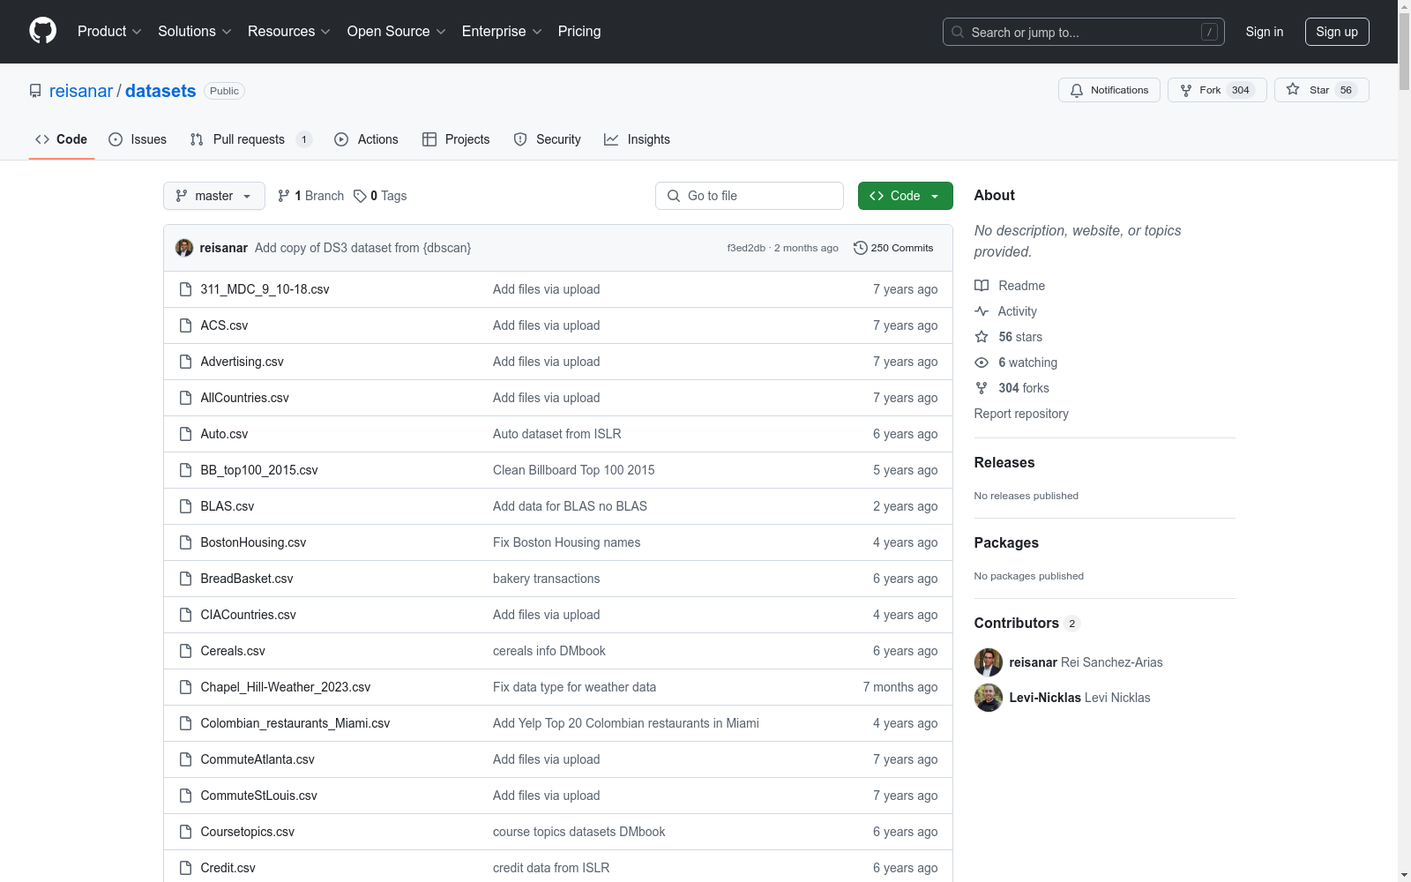Open the Releases section heading
The width and height of the screenshot is (1411, 882).
pyautogui.click(x=1004, y=462)
